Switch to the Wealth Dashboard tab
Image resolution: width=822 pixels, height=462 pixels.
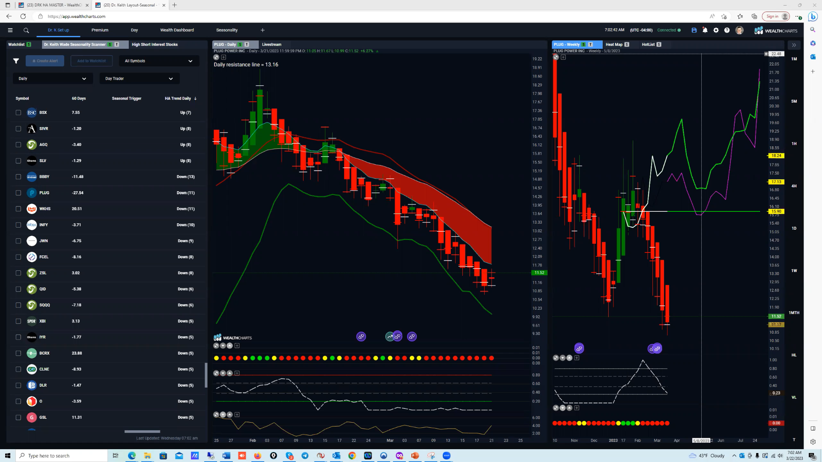(x=177, y=30)
